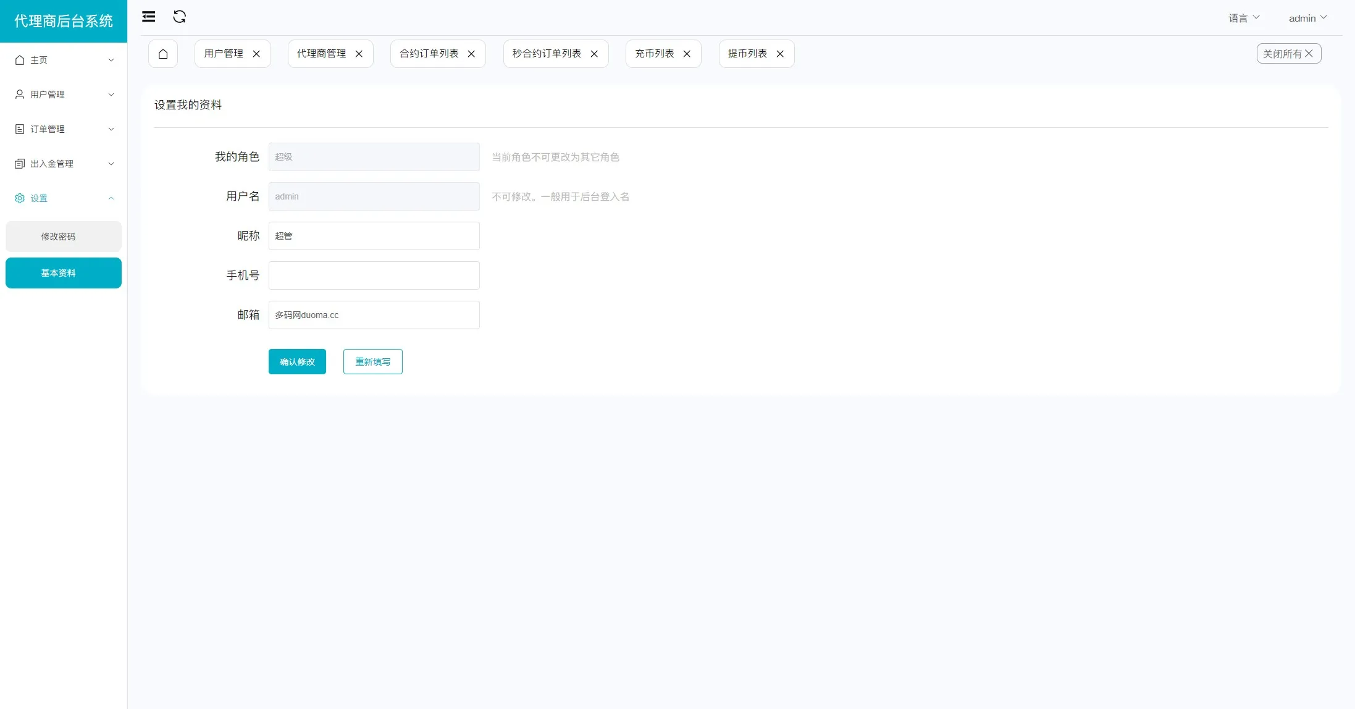Viewport: 1355px width, 709px height.
Task: Close the 提币列表 tab with its X
Action: click(780, 54)
